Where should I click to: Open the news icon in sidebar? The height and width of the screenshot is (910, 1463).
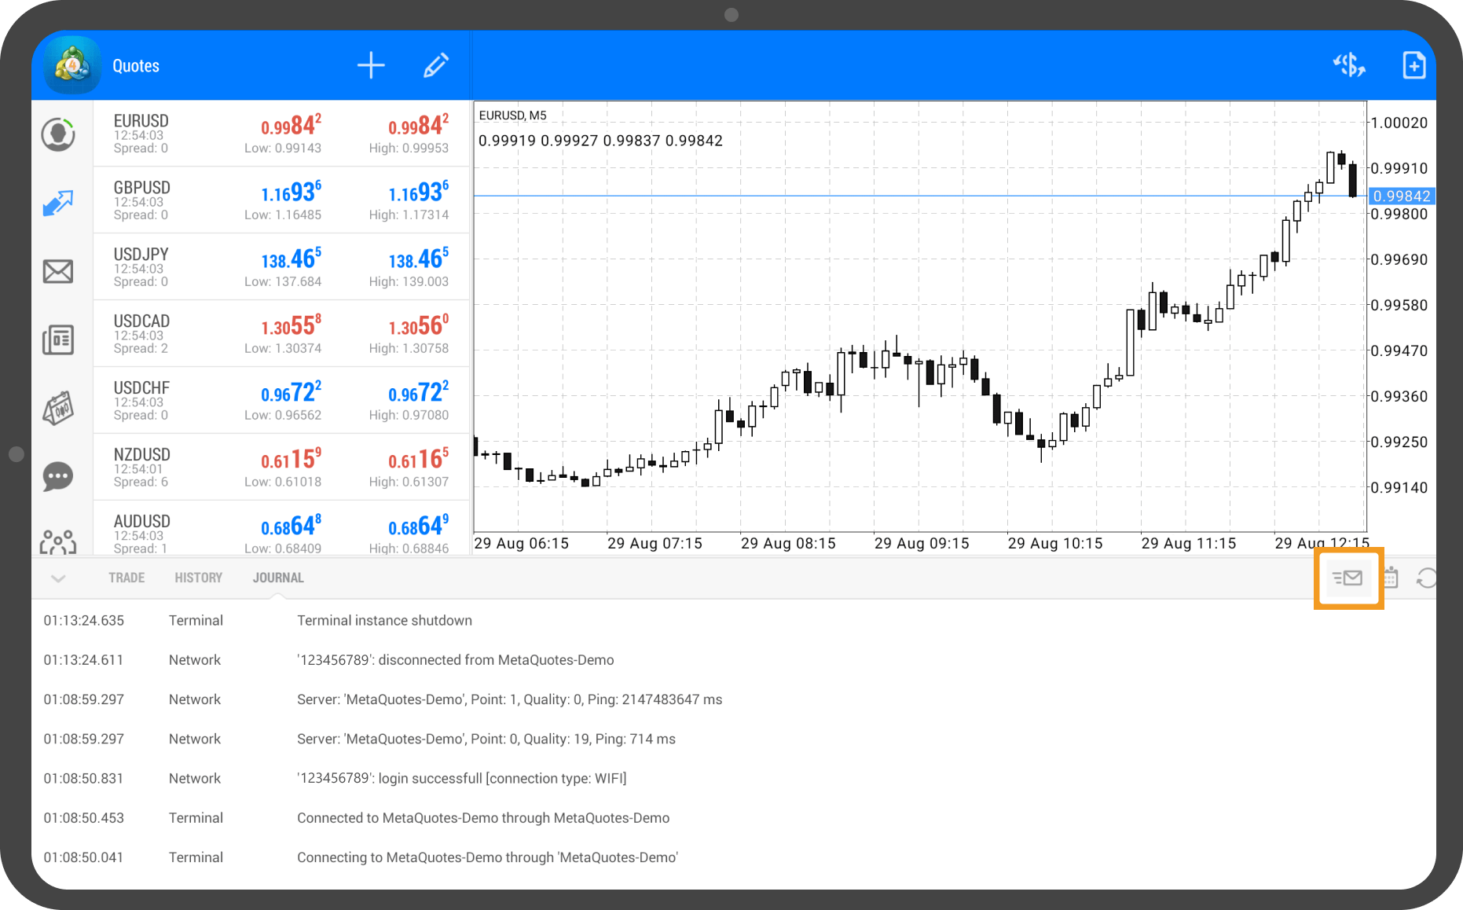tap(58, 340)
